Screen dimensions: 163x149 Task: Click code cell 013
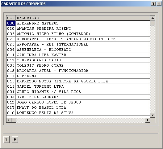pos(11,60)
